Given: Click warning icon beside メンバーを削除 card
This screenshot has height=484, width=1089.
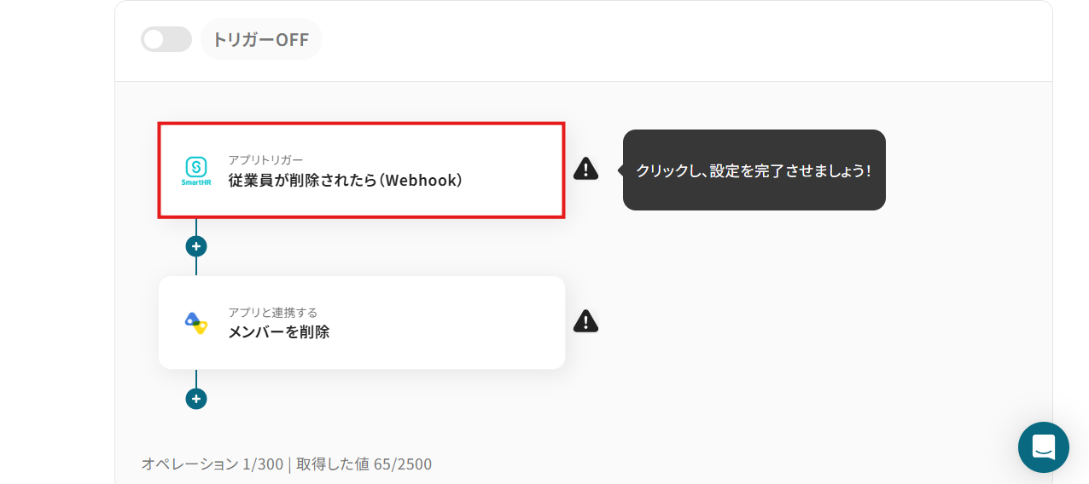Looking at the screenshot, I should coord(585,321).
